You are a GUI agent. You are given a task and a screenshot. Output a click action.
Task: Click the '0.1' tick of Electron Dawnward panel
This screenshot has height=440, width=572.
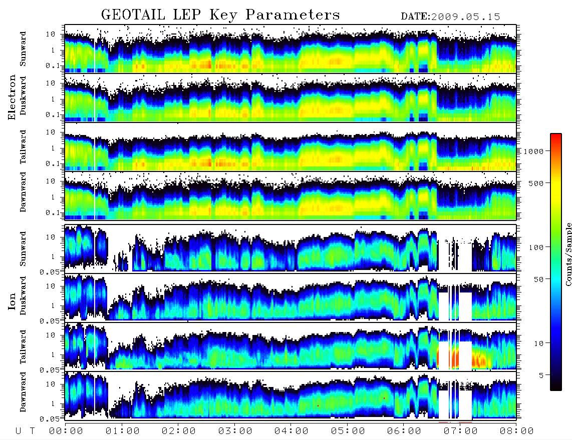pyautogui.click(x=53, y=212)
